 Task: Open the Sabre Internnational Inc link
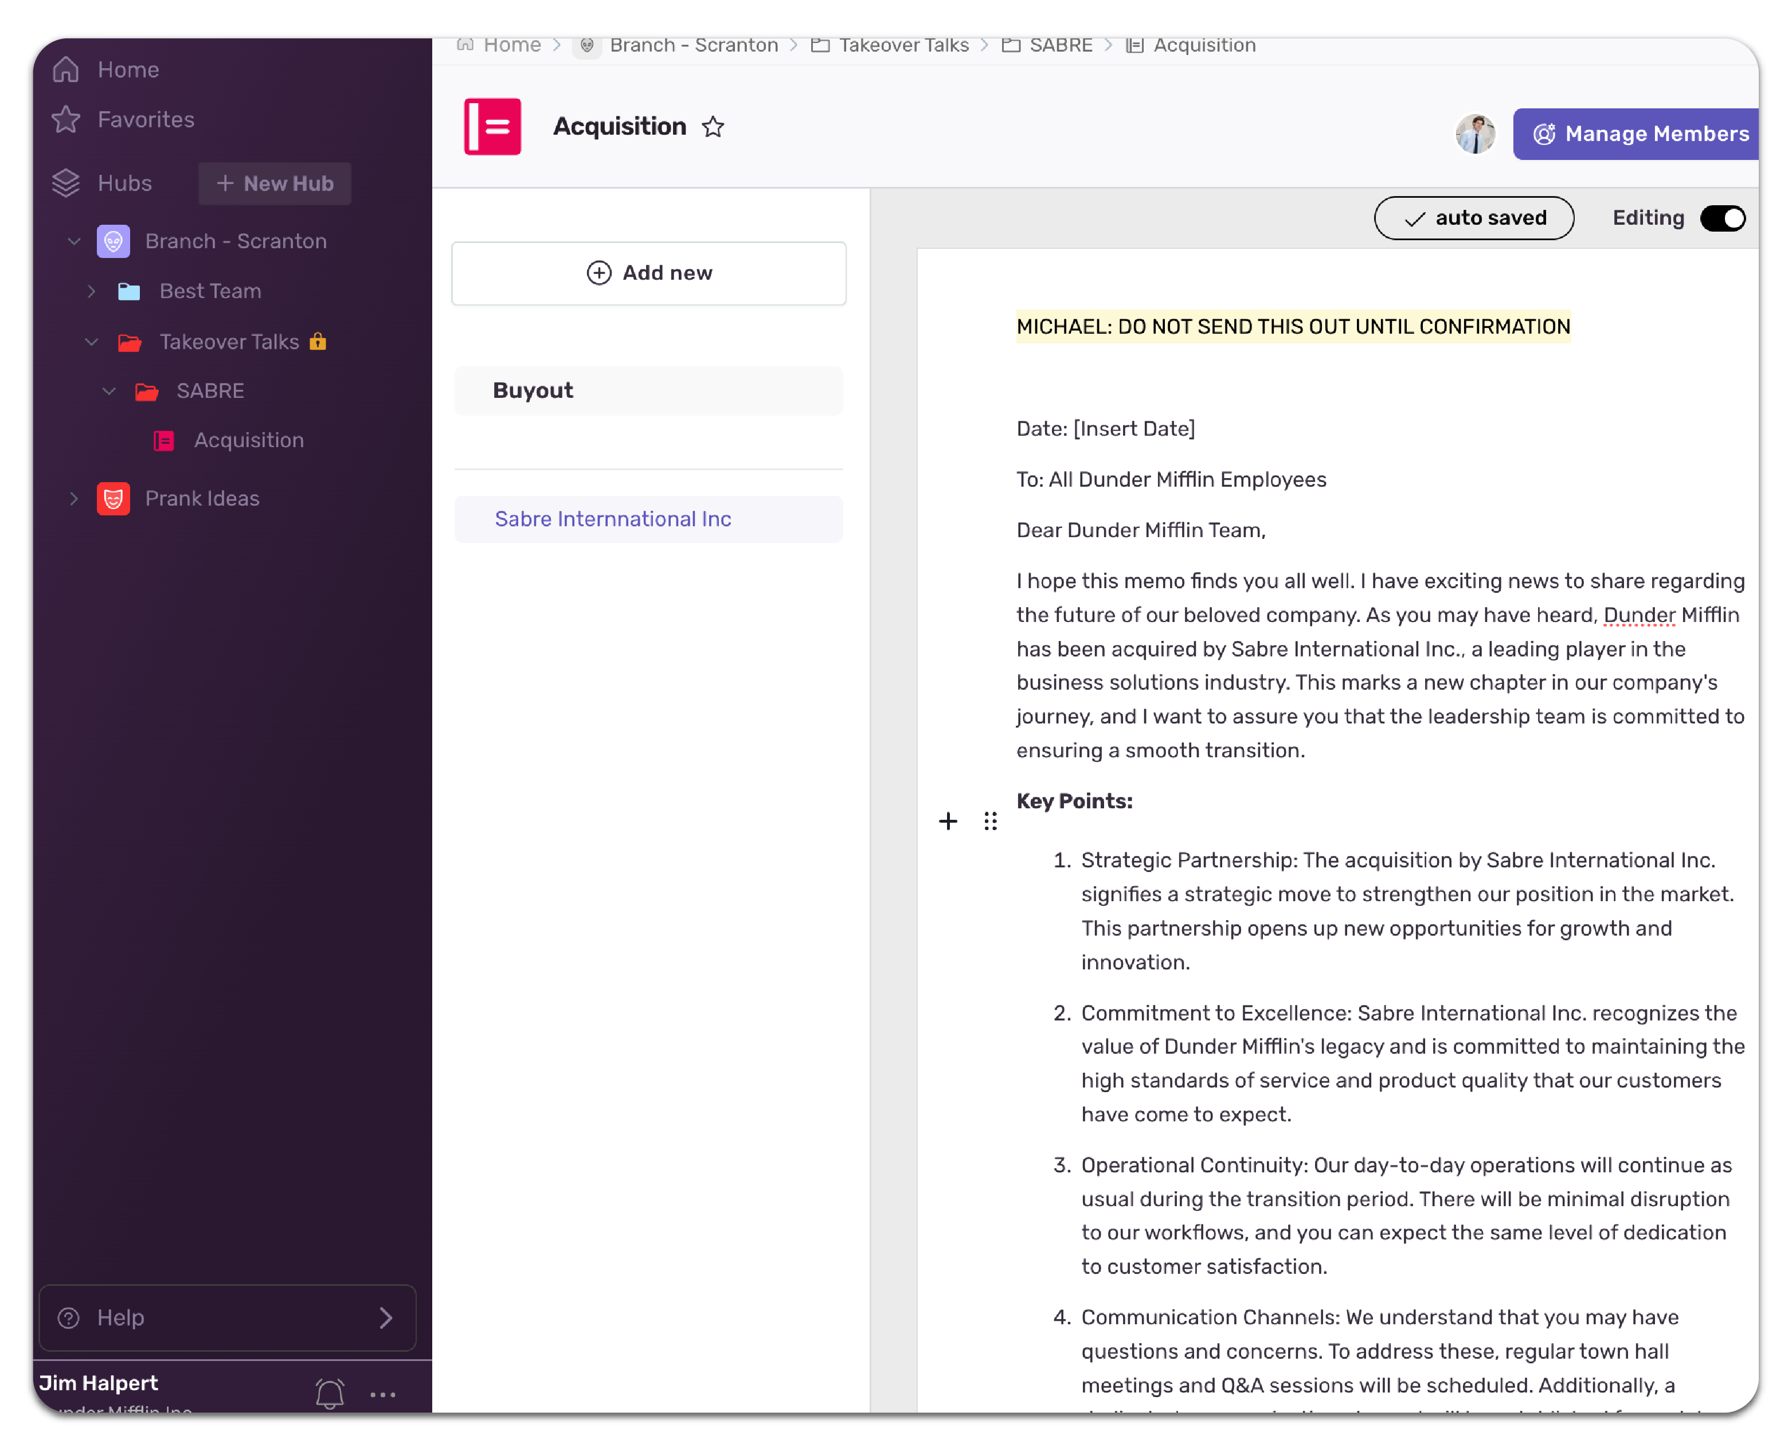tap(613, 519)
